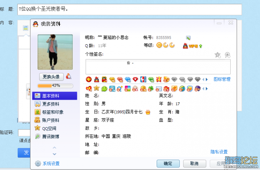Click the envelope red-flower level 3 icon
Viewport: 260px width, 170px height.
[166, 89]
